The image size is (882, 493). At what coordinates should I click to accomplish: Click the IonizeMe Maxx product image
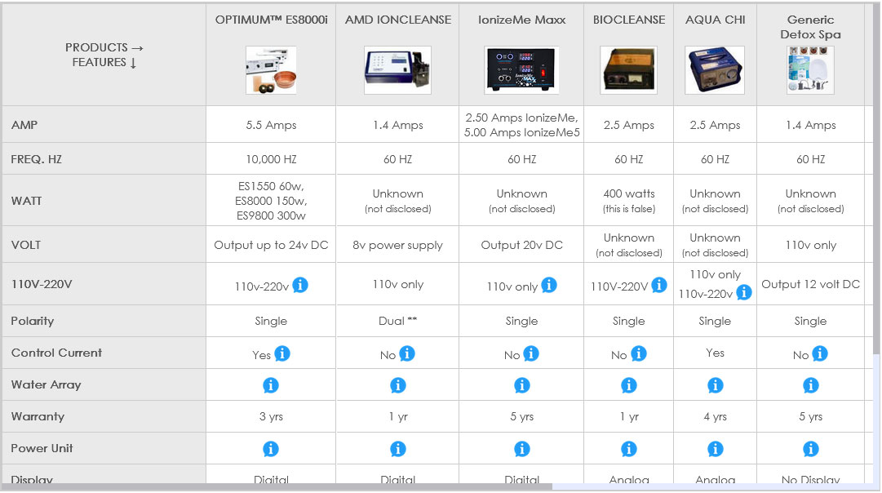(522, 70)
